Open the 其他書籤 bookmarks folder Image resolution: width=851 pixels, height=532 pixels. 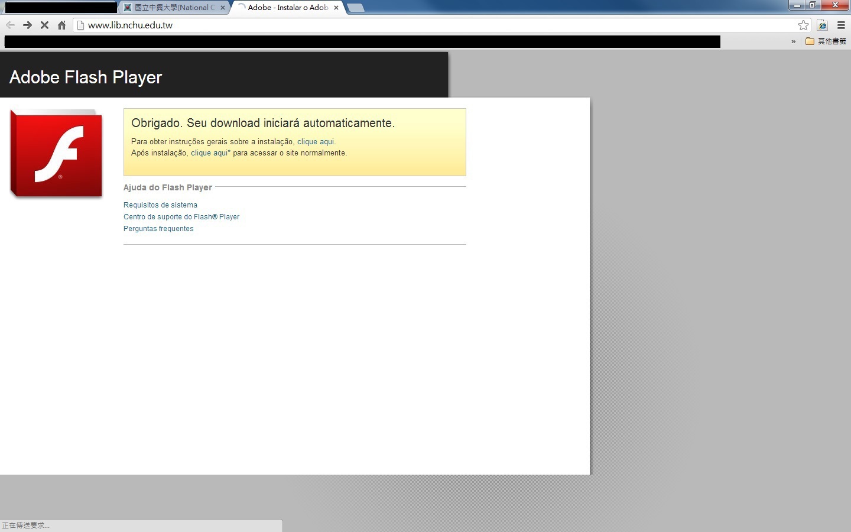click(826, 41)
